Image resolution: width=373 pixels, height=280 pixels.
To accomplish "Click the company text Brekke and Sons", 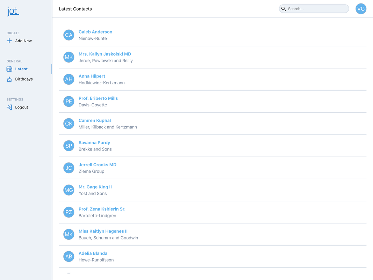I will point(95,149).
